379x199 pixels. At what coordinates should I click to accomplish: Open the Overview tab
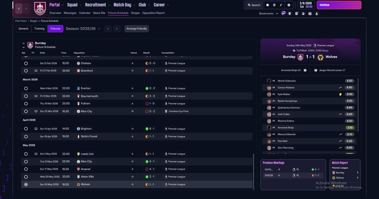[x=55, y=13]
